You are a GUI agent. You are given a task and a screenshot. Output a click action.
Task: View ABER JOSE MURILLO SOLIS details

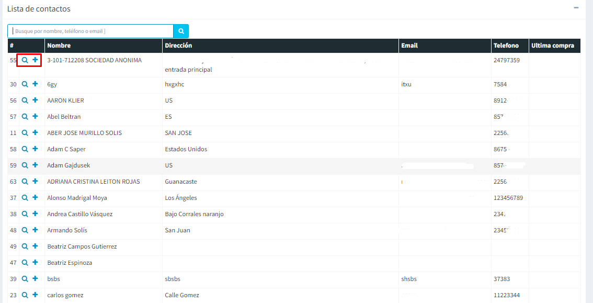point(25,133)
